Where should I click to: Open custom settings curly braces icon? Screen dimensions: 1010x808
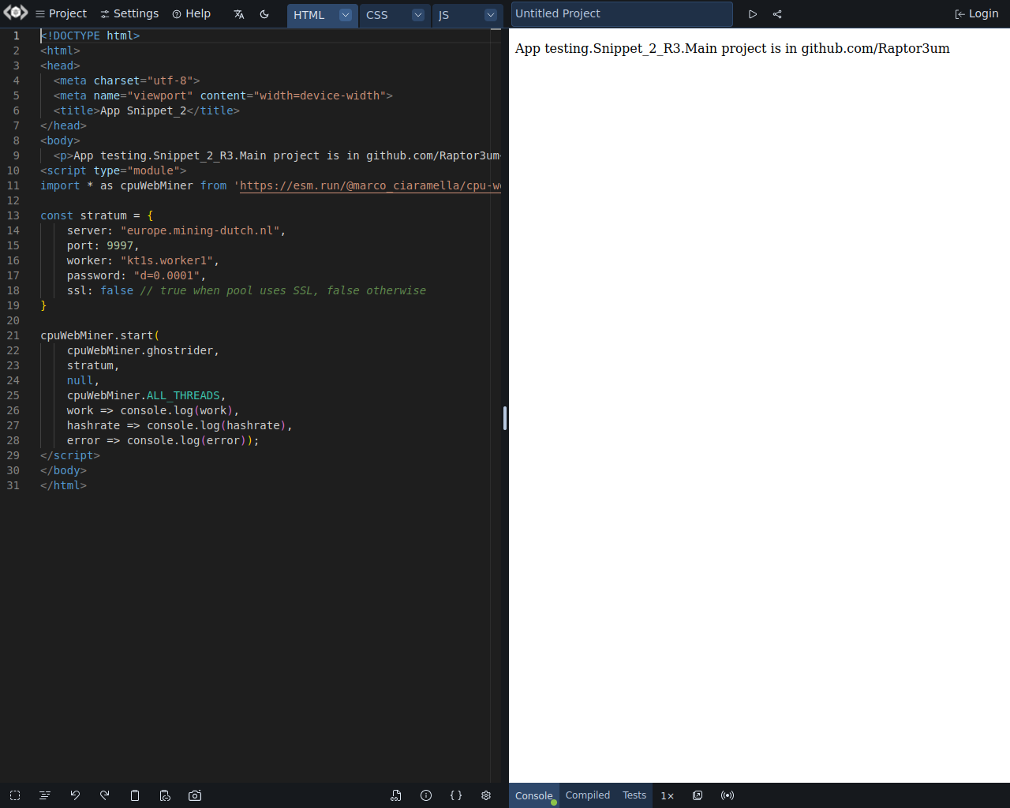[x=456, y=795]
